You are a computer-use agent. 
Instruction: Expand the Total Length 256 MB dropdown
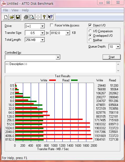42,40
